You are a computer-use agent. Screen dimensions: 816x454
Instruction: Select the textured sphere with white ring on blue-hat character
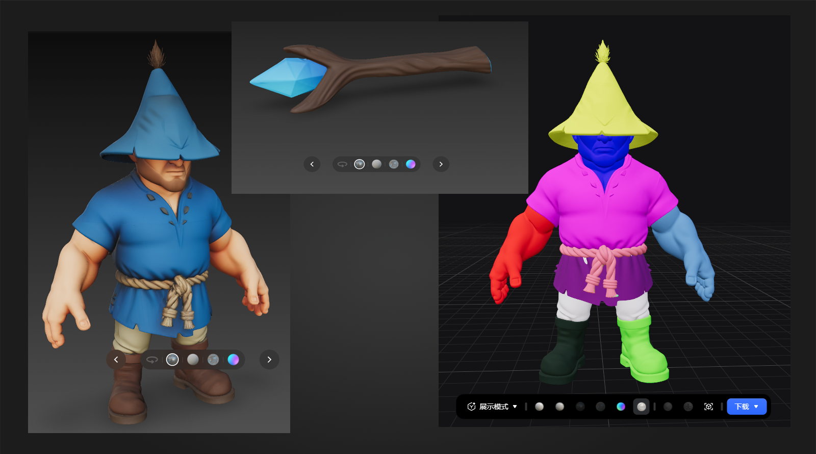[x=172, y=360]
